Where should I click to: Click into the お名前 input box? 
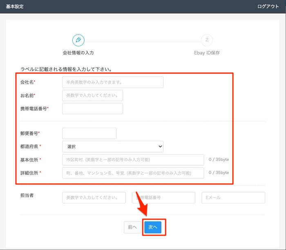pos(92,95)
